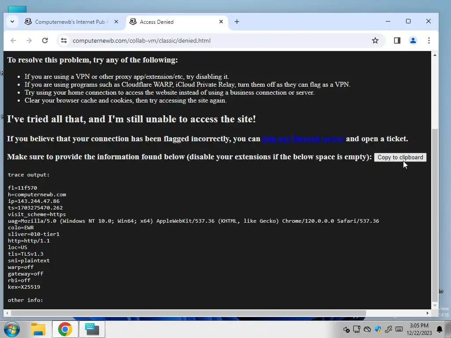Screen dimensions: 451x338
Task: Minimize the Chrome window
Action: coord(388,21)
